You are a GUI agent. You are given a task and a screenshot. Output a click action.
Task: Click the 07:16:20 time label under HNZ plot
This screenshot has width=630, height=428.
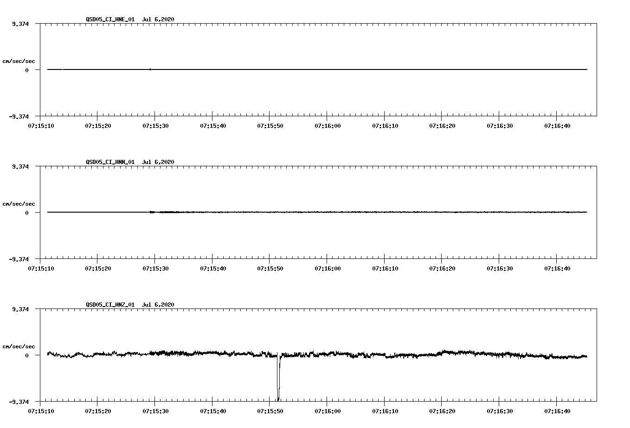click(442, 411)
